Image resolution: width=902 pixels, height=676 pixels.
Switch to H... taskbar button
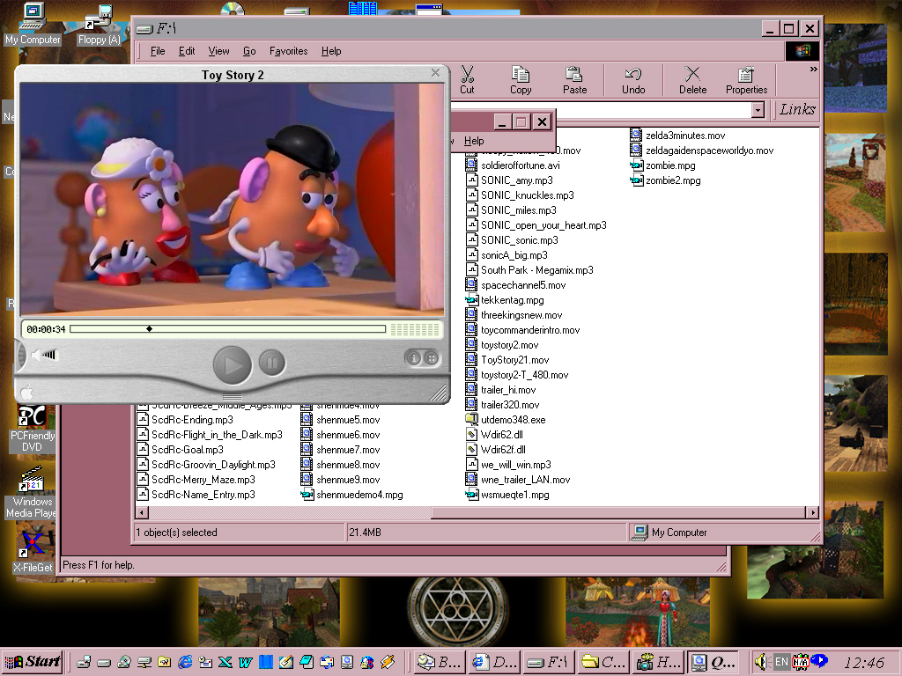[x=657, y=662]
